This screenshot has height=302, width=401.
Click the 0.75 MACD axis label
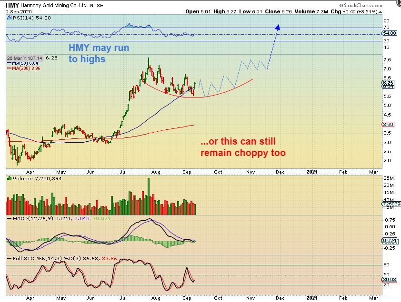[390, 220]
